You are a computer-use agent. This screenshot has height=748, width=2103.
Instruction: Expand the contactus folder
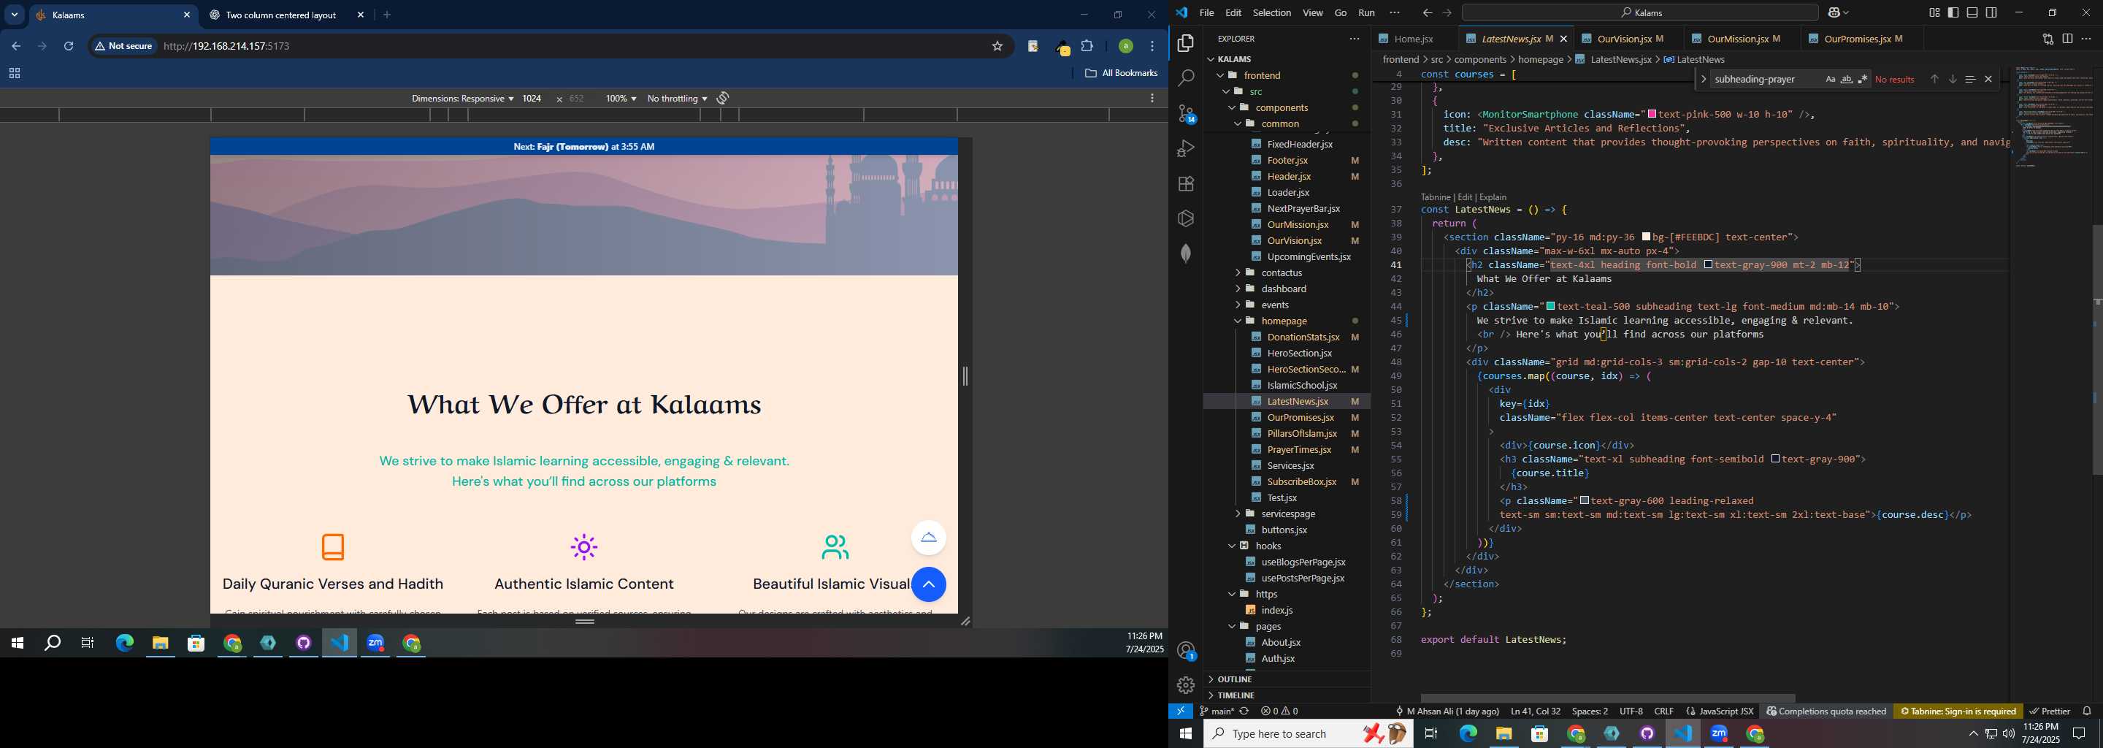[x=1281, y=272]
